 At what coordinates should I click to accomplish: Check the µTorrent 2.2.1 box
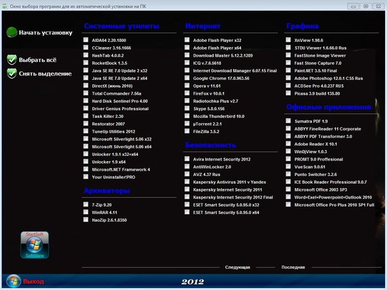point(187,123)
